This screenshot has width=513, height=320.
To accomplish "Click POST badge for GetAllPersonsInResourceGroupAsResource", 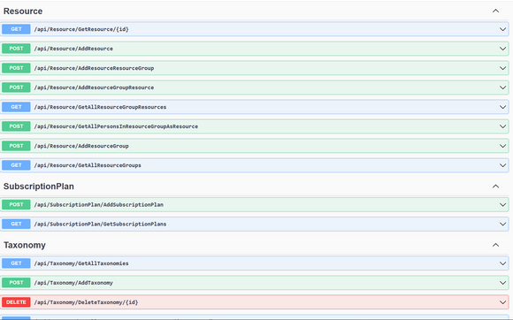I will coord(16,126).
